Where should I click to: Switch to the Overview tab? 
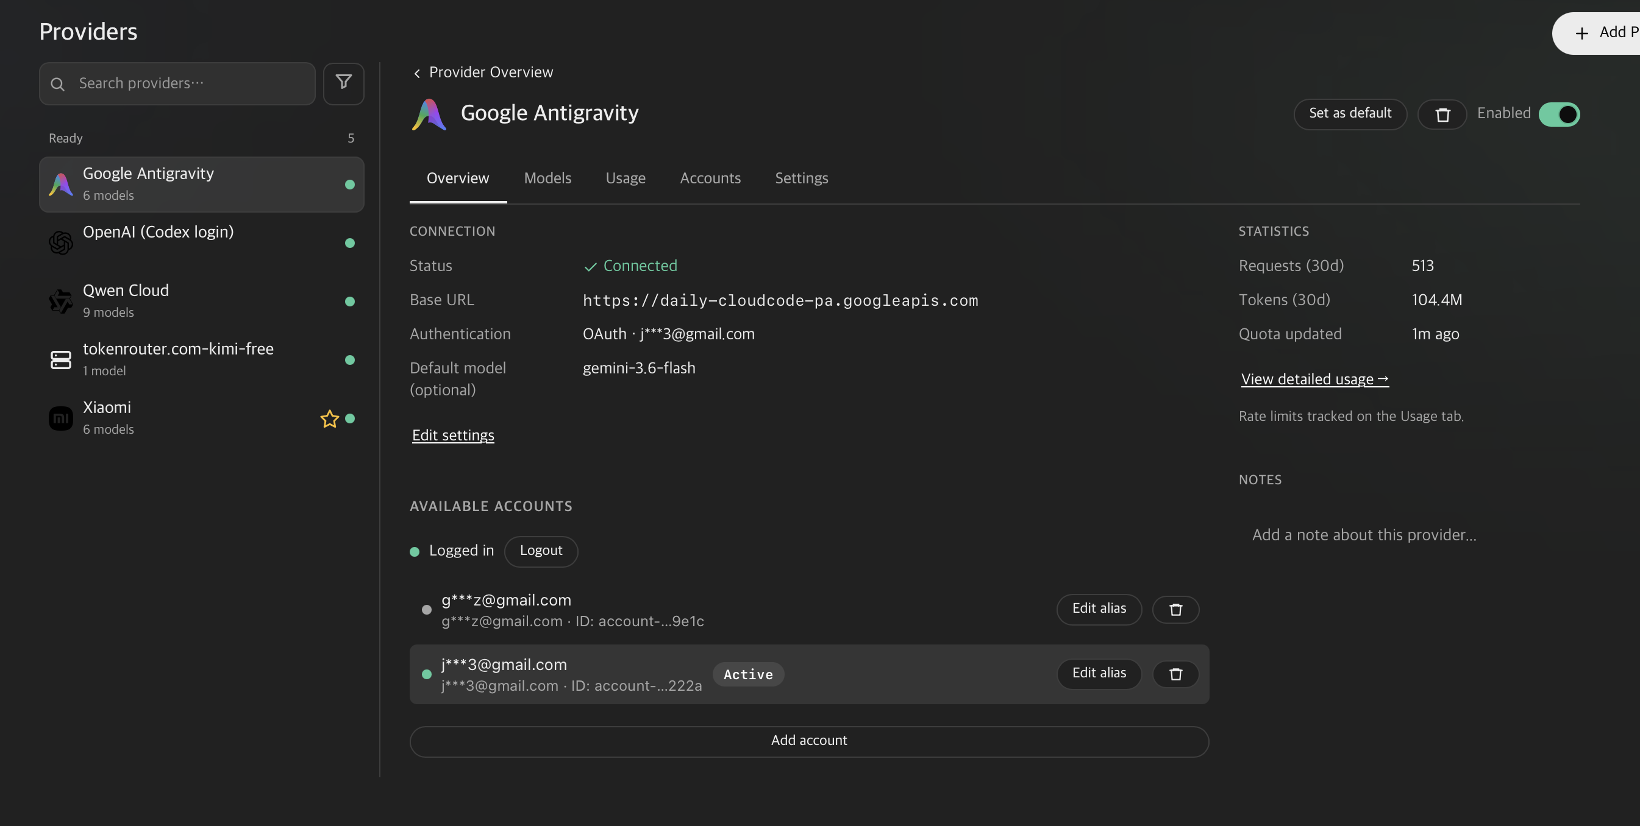click(x=458, y=178)
